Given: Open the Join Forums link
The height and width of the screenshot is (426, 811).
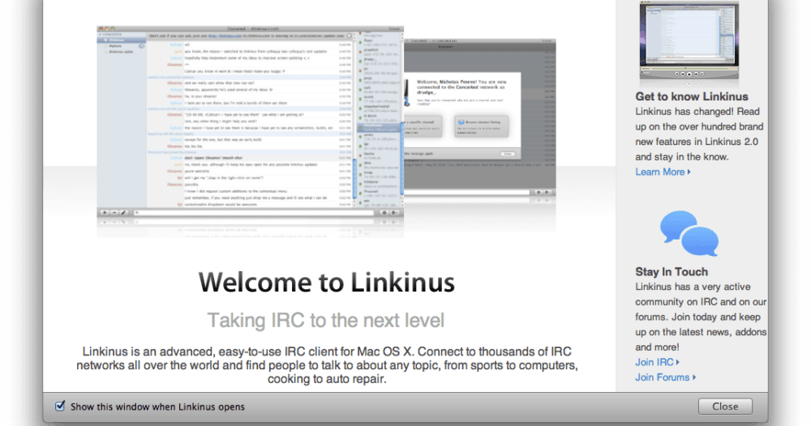Looking at the screenshot, I should [665, 377].
